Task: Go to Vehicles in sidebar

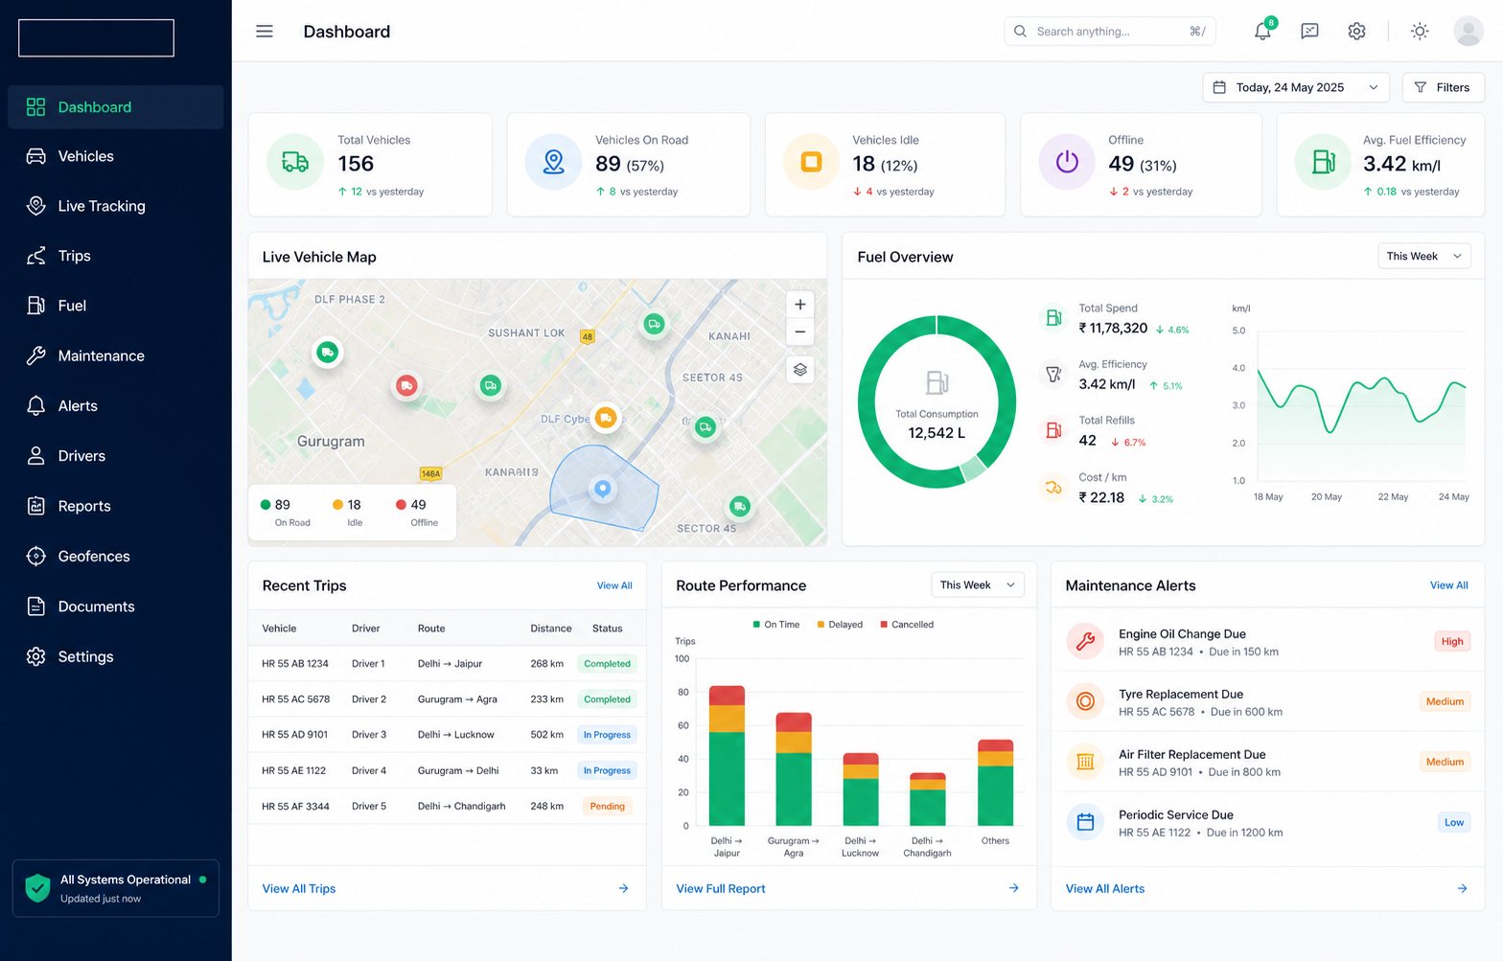Action: tap(115, 156)
